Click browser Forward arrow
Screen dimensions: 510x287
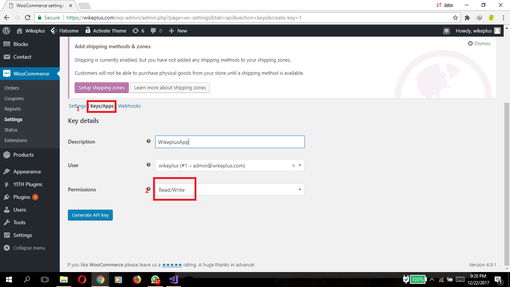[17, 18]
